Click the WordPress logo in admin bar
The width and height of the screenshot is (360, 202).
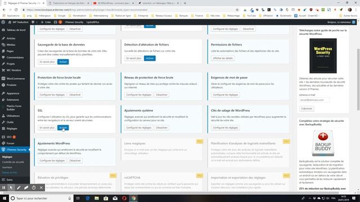pos(3,22)
